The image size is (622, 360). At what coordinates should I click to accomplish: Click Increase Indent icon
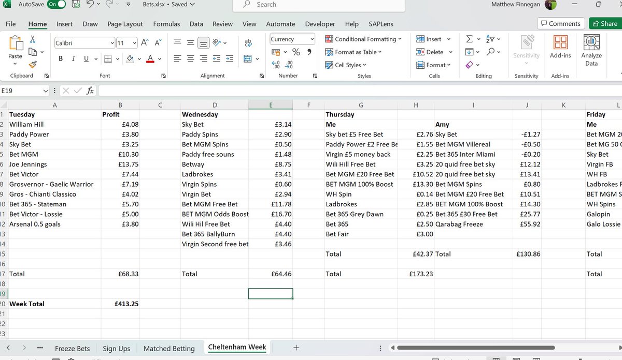(x=229, y=58)
